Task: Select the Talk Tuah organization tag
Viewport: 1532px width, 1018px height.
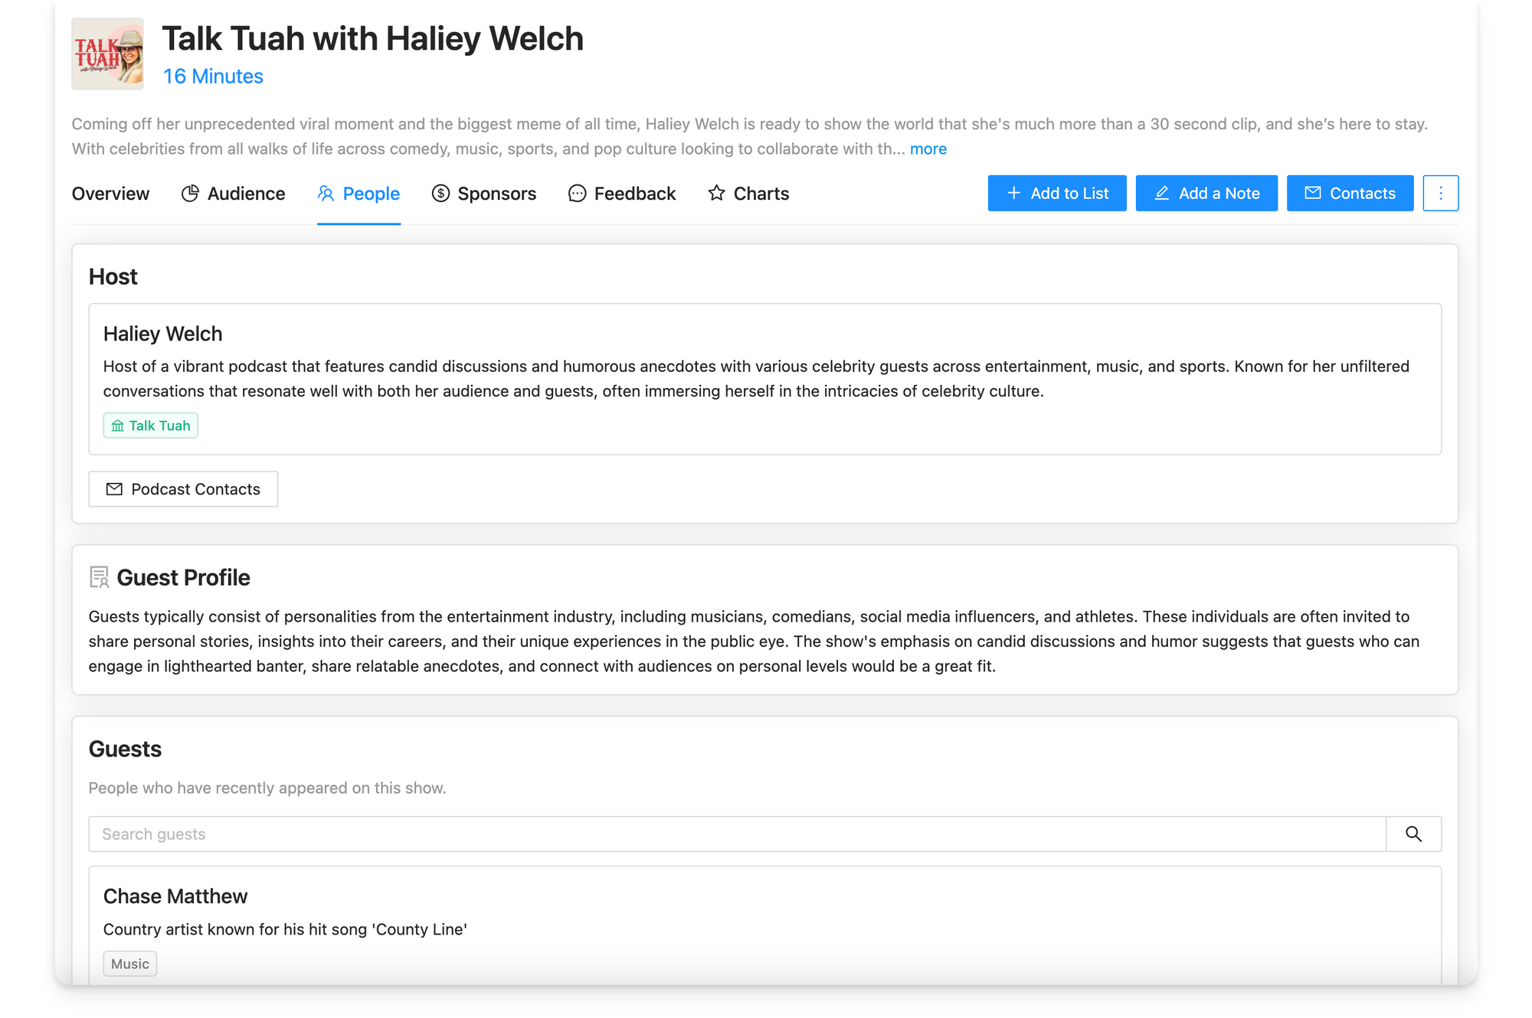Action: tap(151, 426)
